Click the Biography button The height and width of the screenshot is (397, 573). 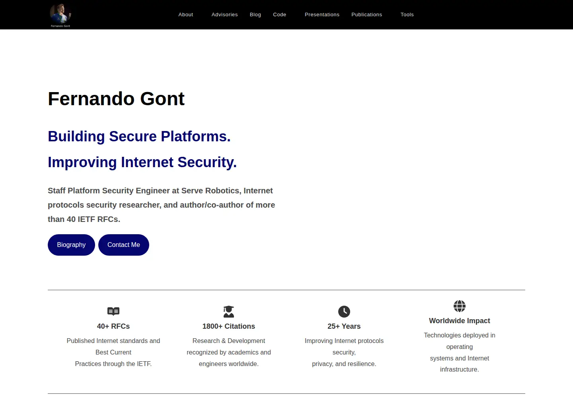point(71,245)
